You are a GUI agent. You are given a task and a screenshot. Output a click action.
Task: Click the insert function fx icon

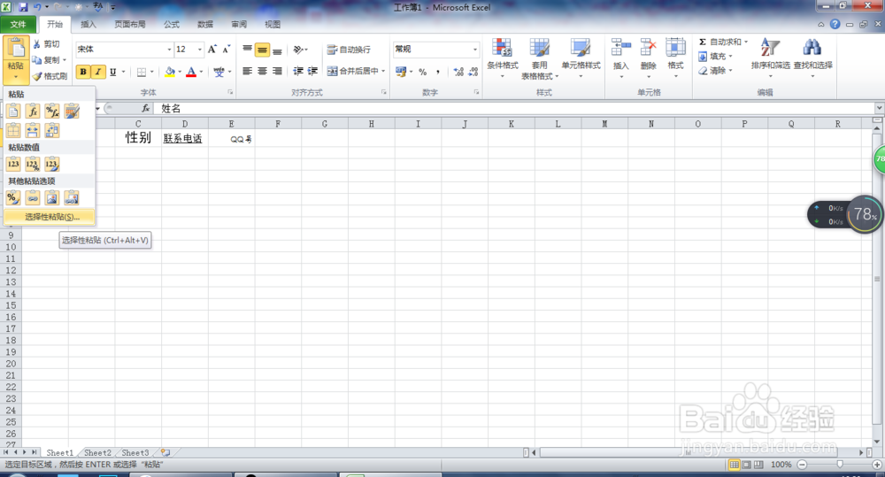pyautogui.click(x=146, y=108)
